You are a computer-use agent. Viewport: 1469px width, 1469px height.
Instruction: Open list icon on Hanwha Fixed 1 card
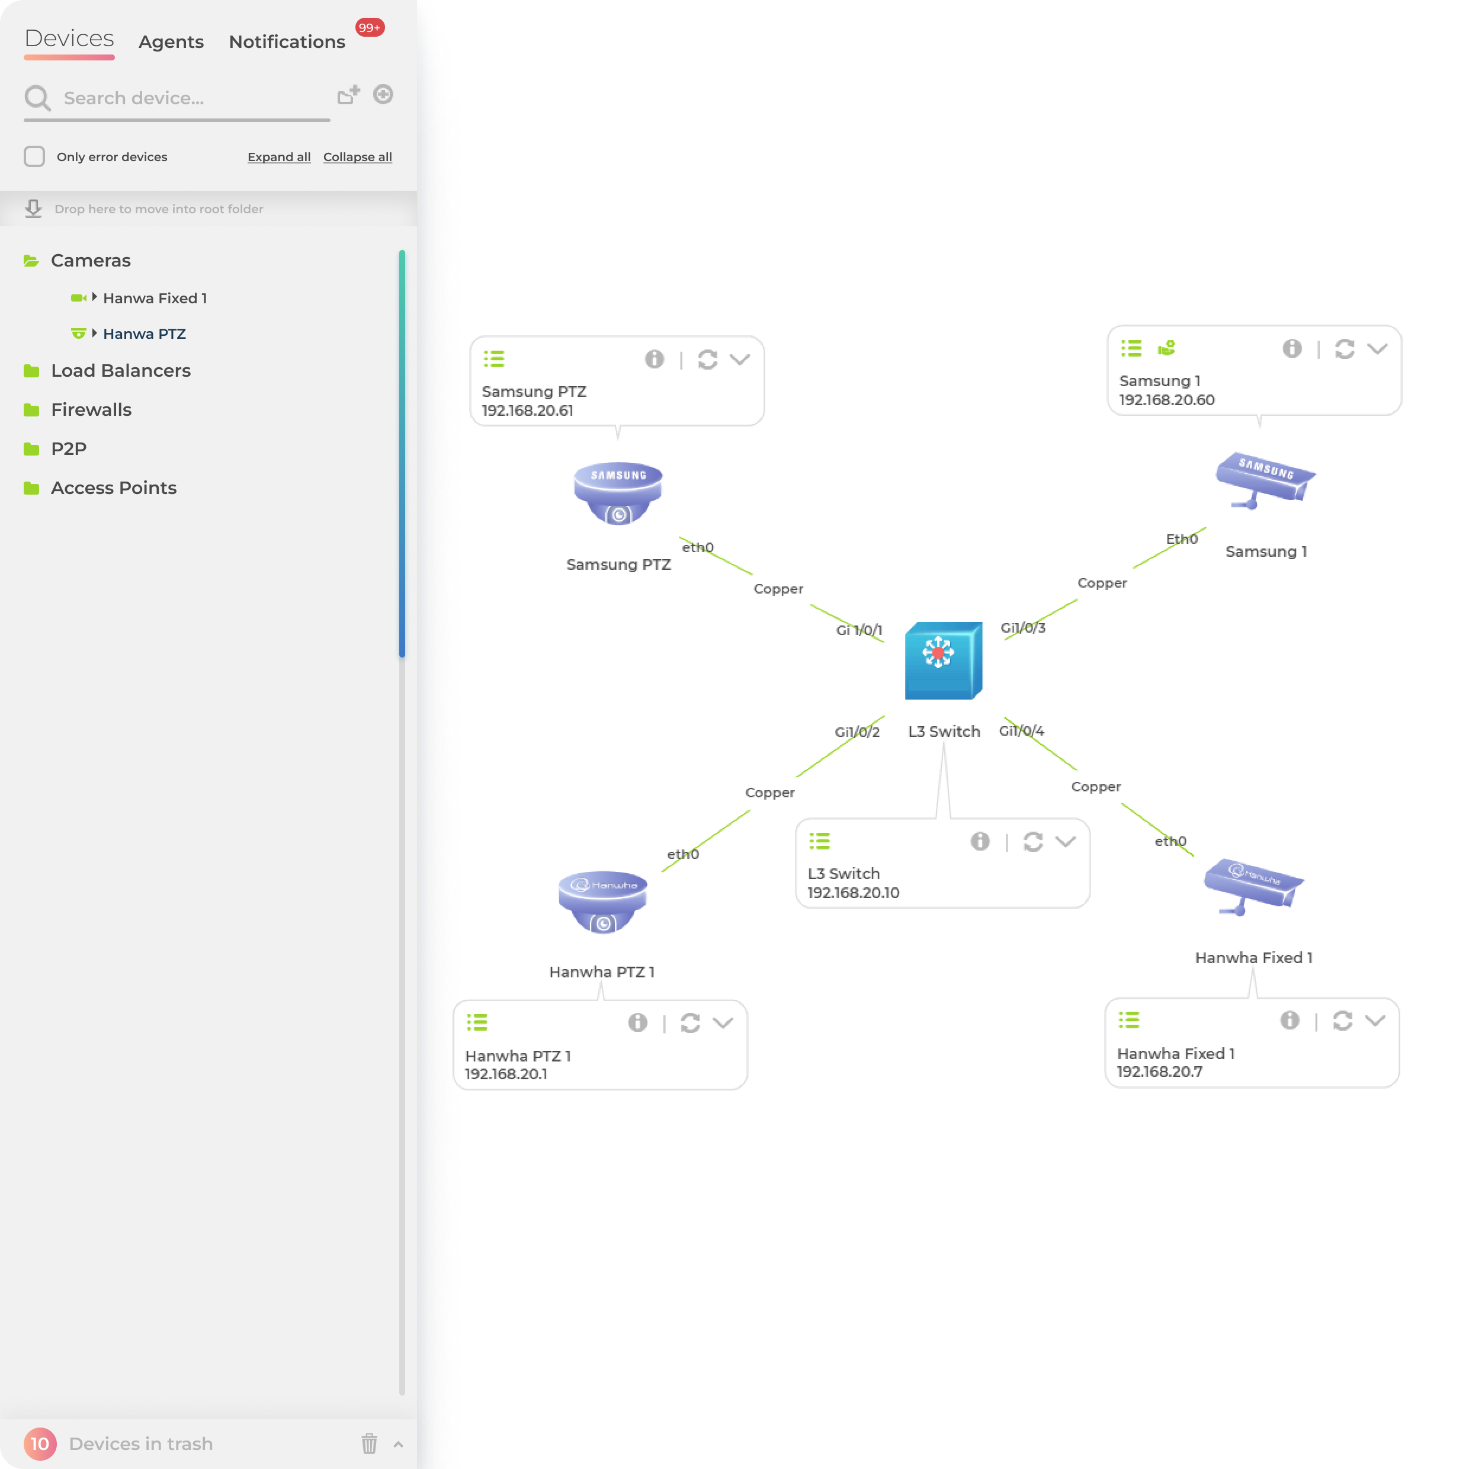coord(1129,1021)
